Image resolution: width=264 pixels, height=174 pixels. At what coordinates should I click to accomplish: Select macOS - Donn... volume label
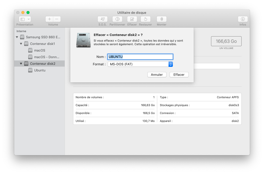[x=47, y=57]
